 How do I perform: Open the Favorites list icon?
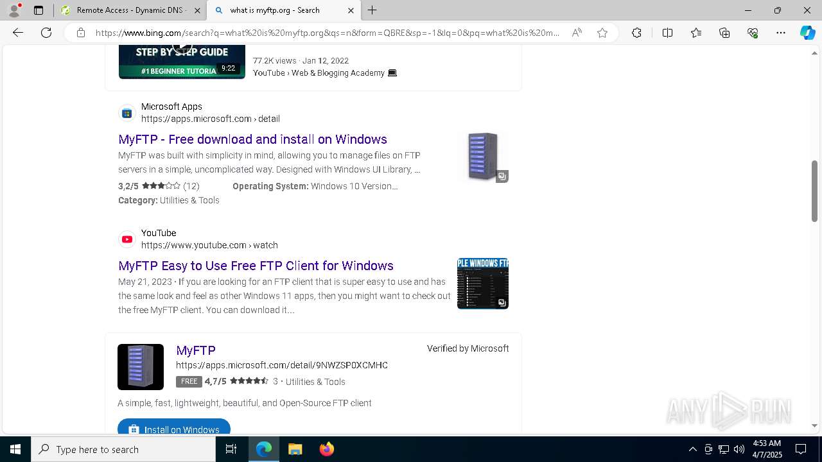[x=696, y=33]
